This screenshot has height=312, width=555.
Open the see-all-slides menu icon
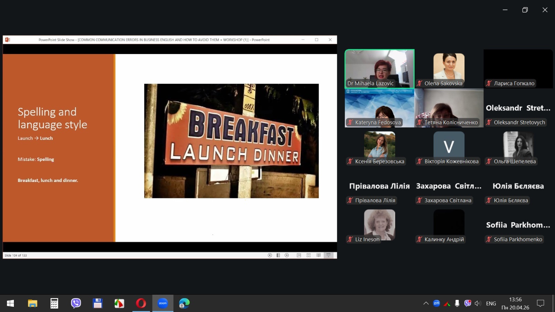[278, 255]
